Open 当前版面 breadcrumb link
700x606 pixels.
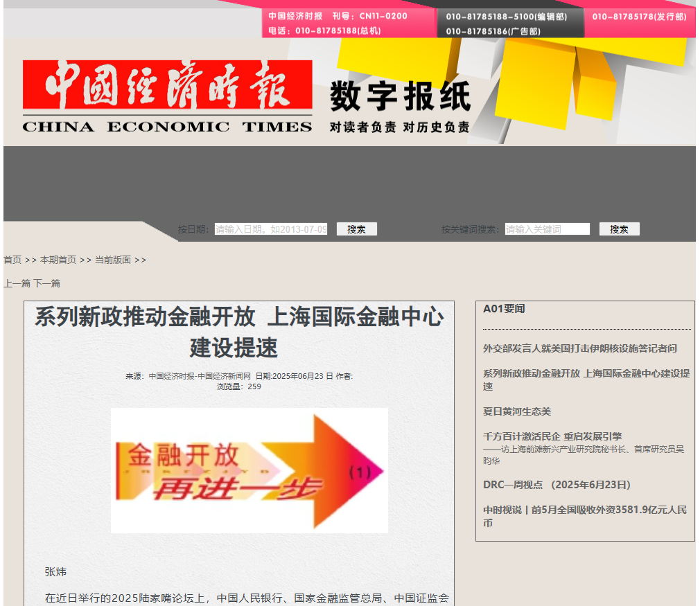pos(113,260)
